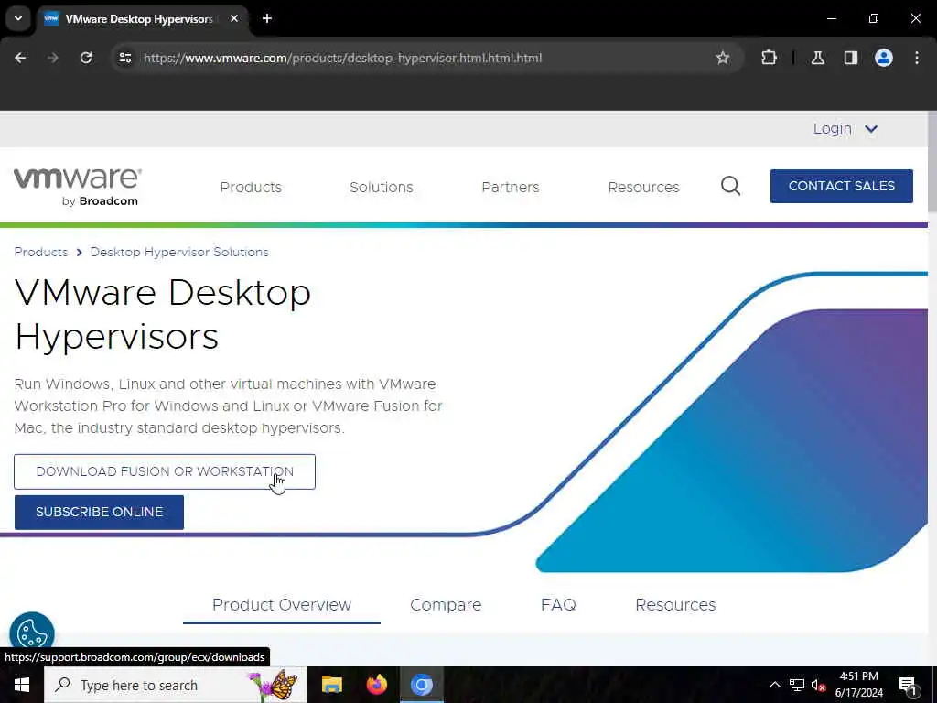Click the Products breadcrumb link

tap(40, 253)
